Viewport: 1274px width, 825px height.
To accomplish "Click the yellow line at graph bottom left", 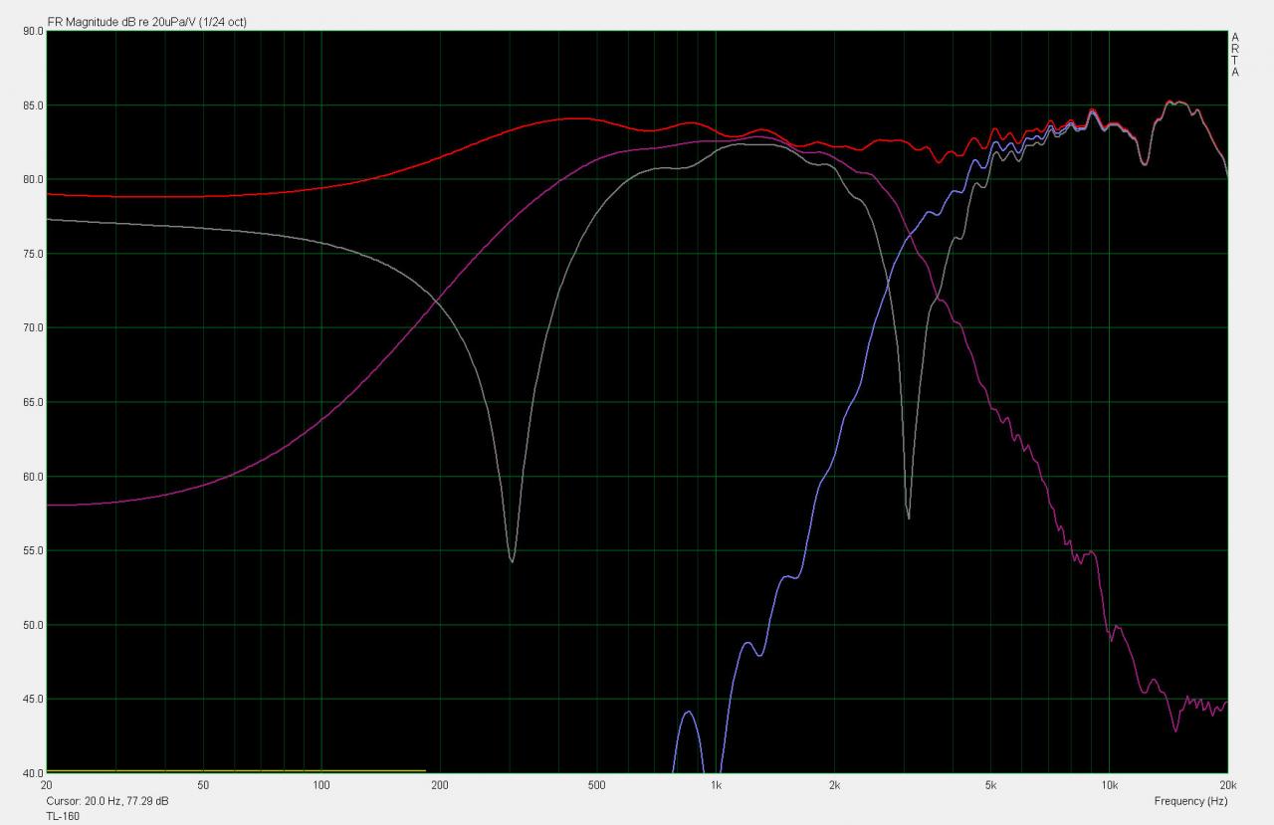I will click(236, 770).
